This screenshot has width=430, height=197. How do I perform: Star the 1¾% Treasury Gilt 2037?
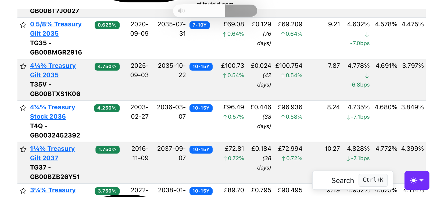[23, 149]
